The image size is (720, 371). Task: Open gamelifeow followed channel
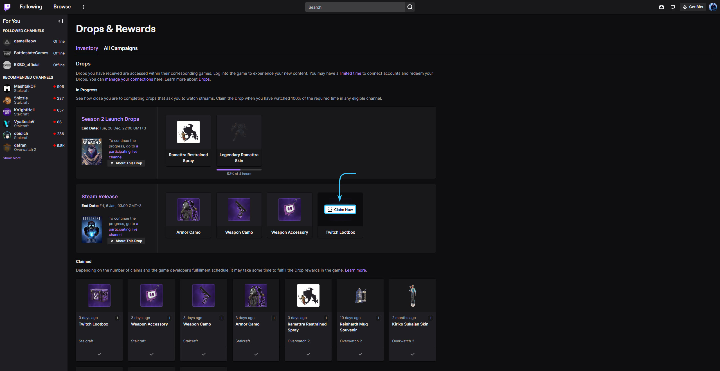[34, 41]
